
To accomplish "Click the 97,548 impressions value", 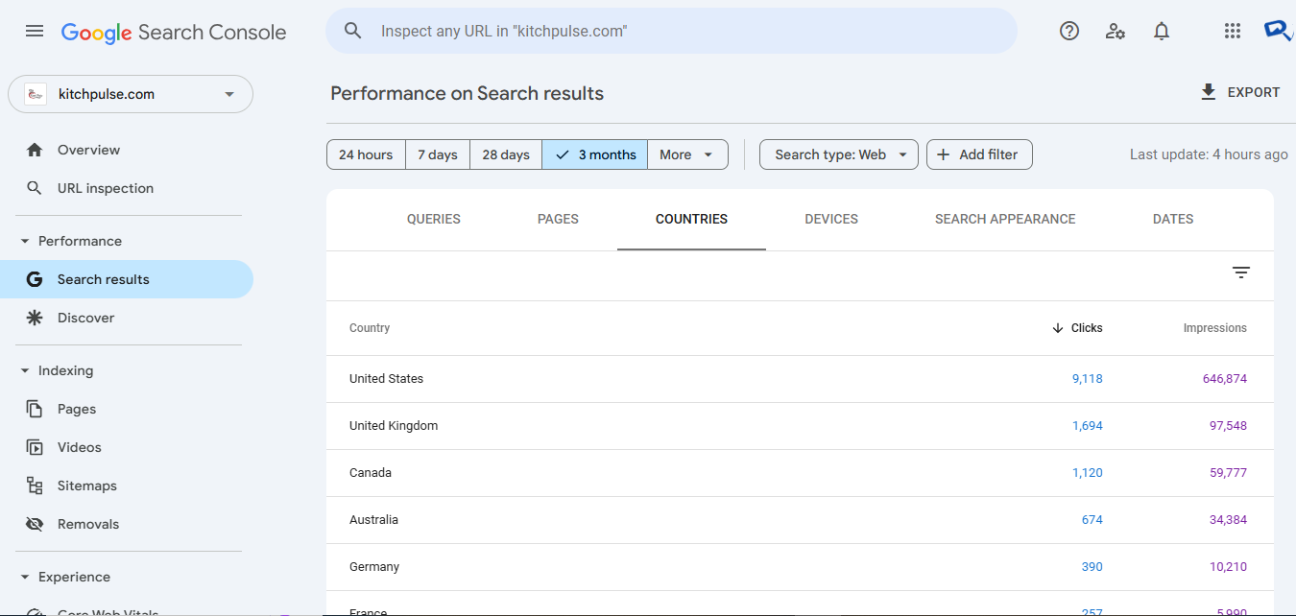I will click(1229, 426).
